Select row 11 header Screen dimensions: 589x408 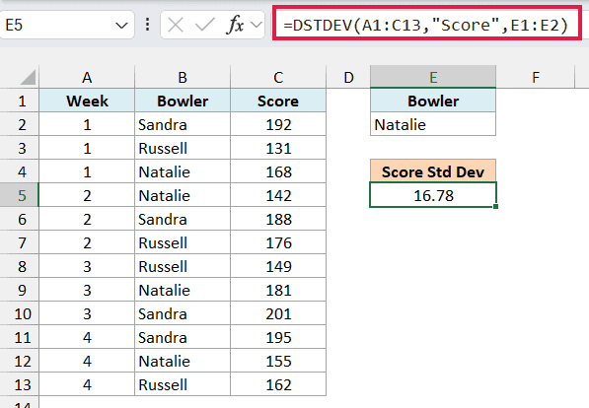click(20, 337)
